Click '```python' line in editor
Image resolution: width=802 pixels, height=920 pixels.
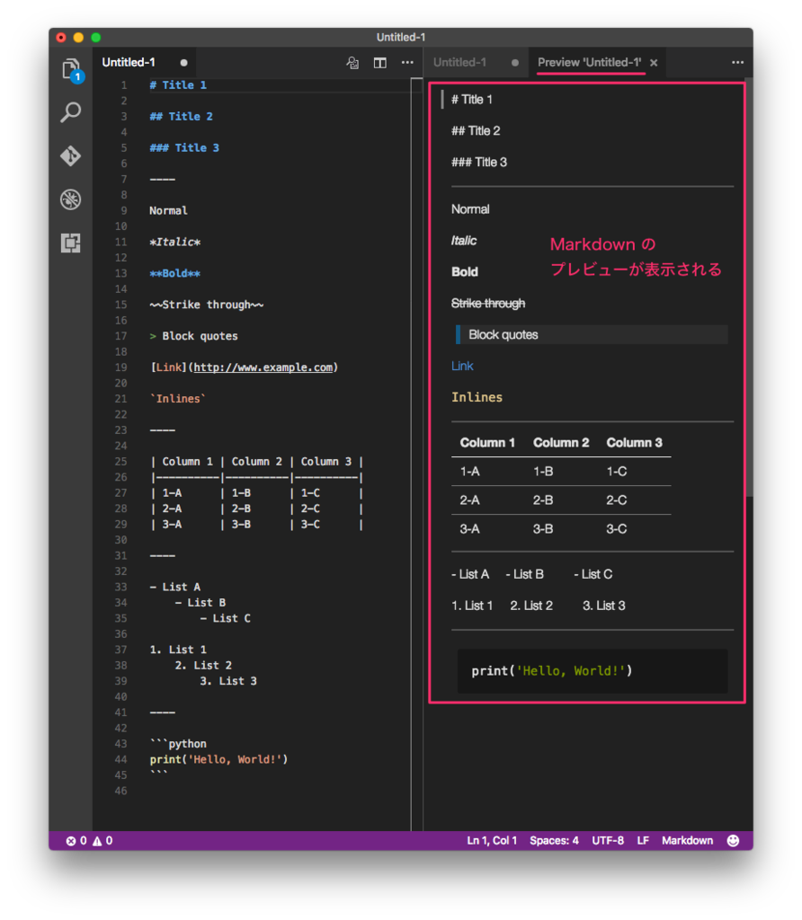pyautogui.click(x=178, y=744)
